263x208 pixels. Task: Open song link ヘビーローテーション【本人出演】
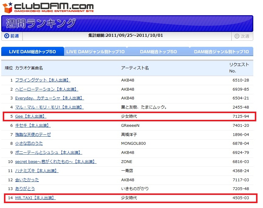pyautogui.click(x=47, y=89)
